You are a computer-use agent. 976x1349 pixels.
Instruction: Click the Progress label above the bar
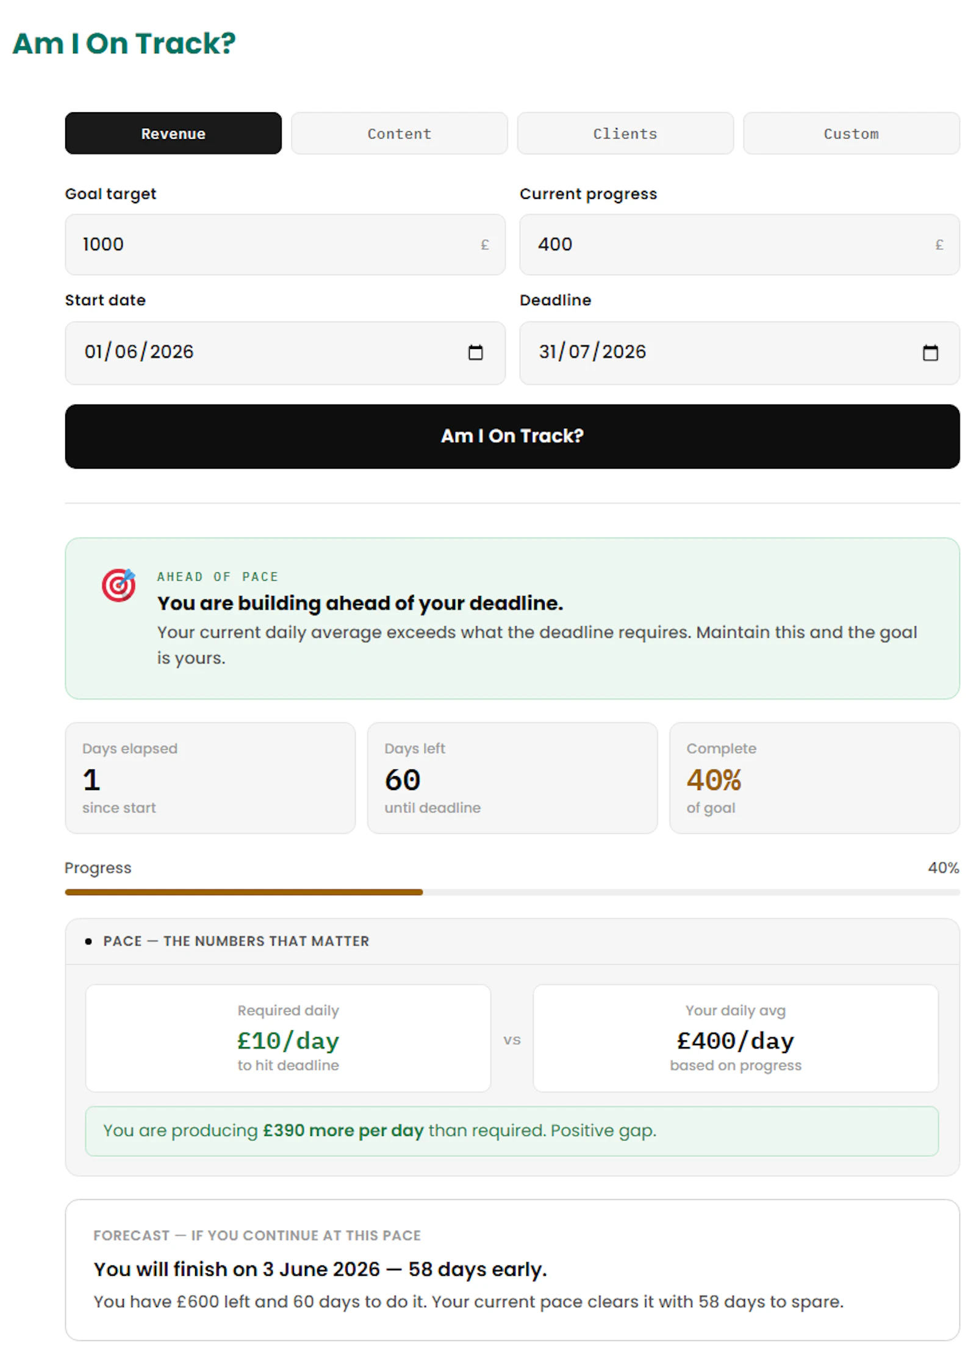coord(98,868)
